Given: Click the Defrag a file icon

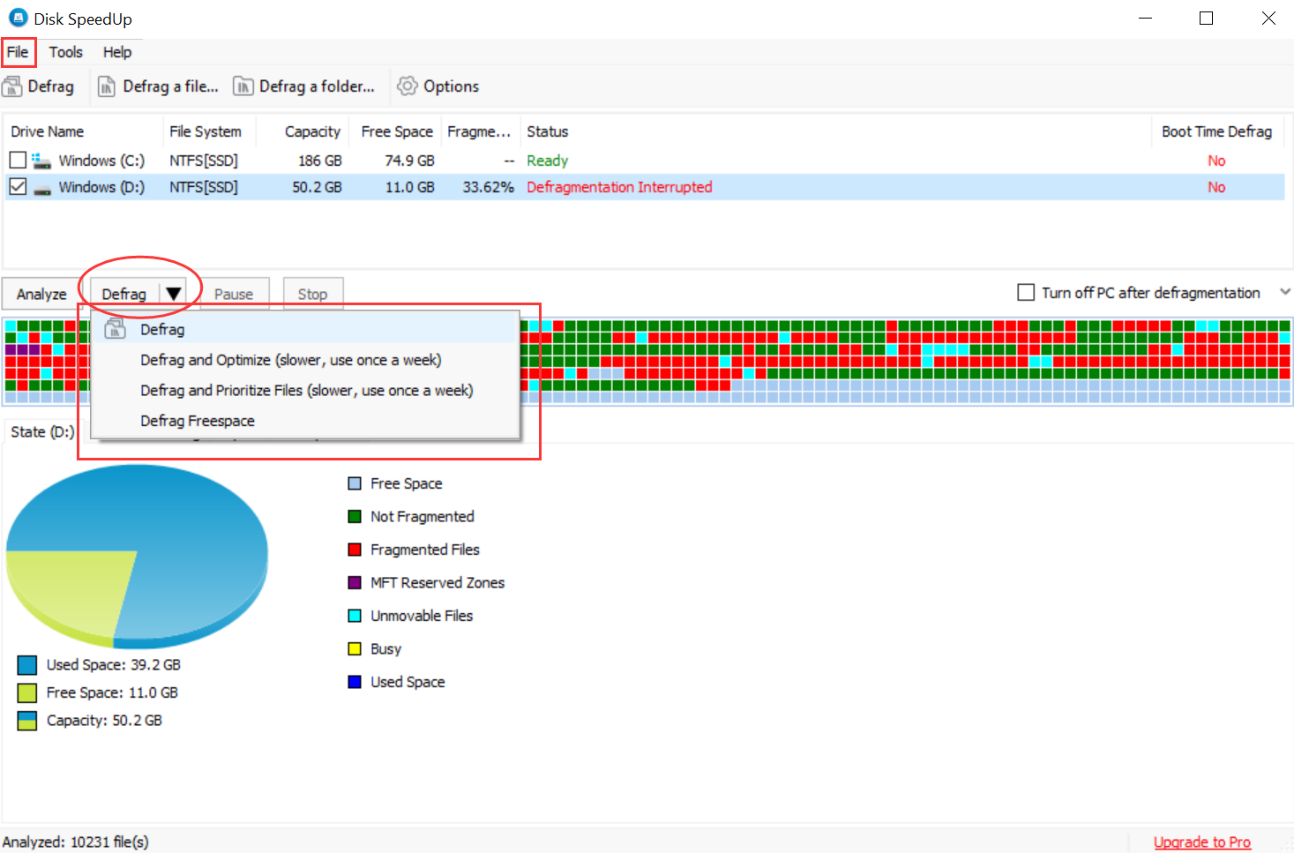Looking at the screenshot, I should tap(107, 86).
